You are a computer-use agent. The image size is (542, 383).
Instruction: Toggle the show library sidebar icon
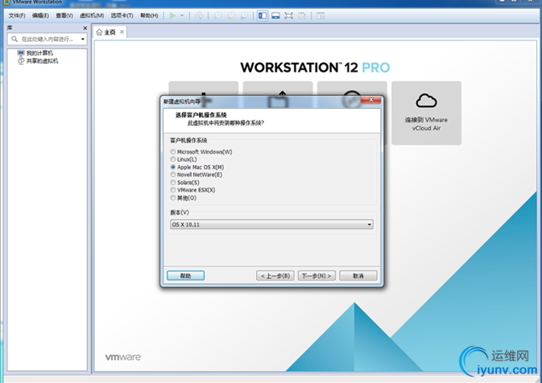tap(263, 15)
